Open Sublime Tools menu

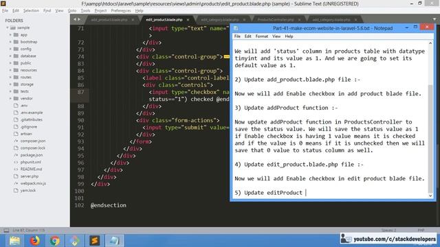click(x=85, y=11)
